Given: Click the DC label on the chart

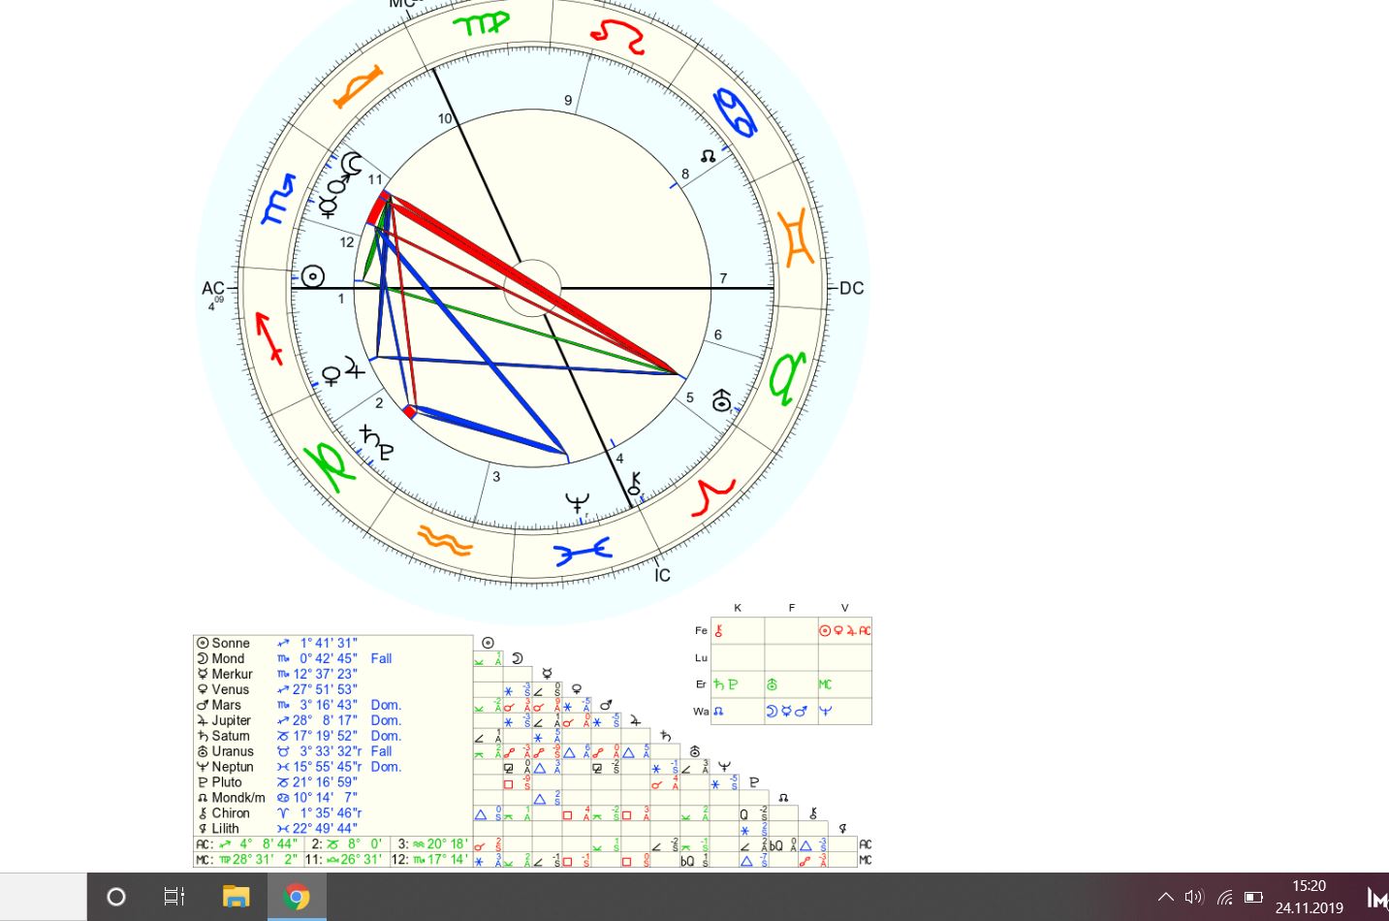Looking at the screenshot, I should (x=851, y=289).
